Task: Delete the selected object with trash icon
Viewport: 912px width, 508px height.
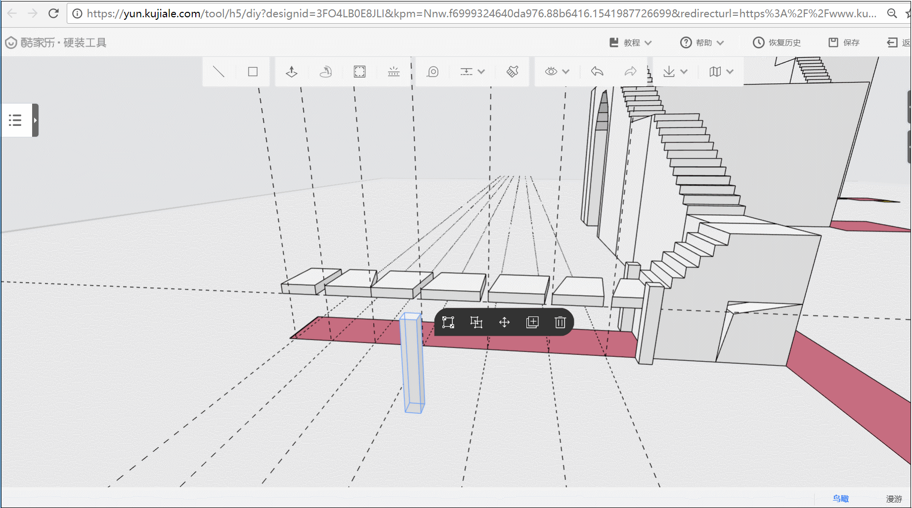Action: [560, 322]
